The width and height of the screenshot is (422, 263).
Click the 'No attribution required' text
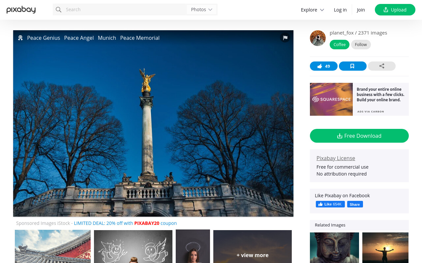coord(342,174)
